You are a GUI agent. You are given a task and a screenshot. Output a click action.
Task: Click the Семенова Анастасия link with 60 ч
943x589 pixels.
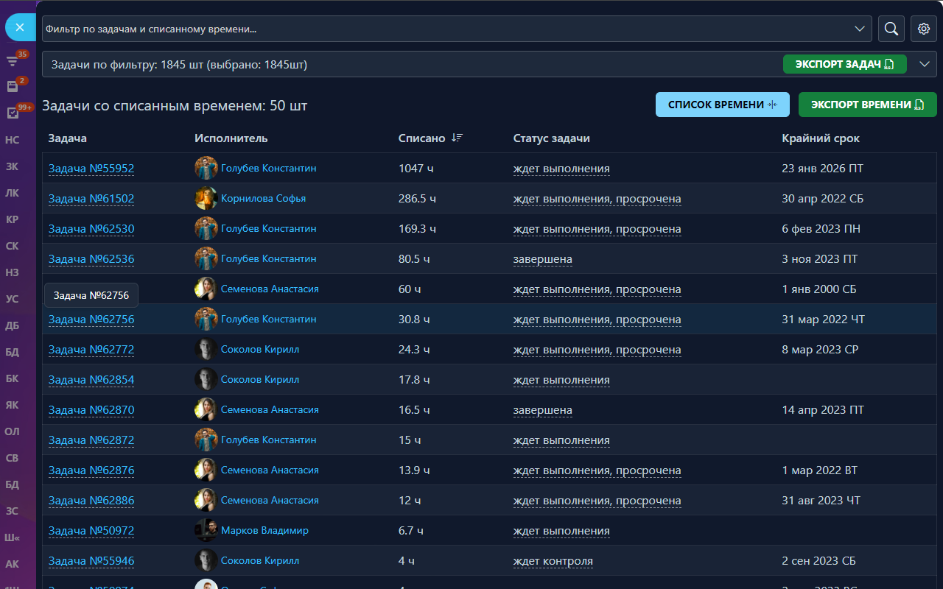click(x=270, y=289)
